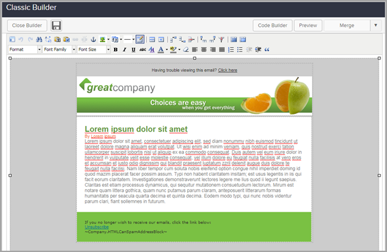
Task: Click the Outdent icon
Action: [249, 50]
